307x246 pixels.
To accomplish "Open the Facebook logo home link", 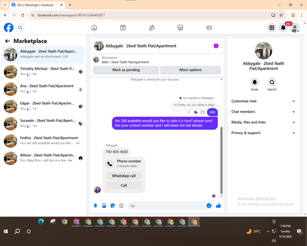I will [x=9, y=28].
